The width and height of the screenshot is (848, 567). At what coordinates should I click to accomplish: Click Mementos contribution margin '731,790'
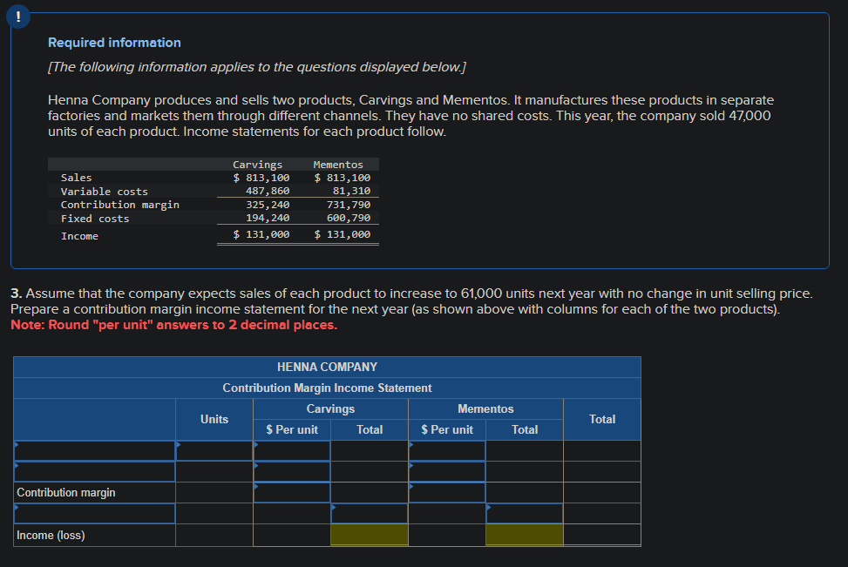pos(349,205)
